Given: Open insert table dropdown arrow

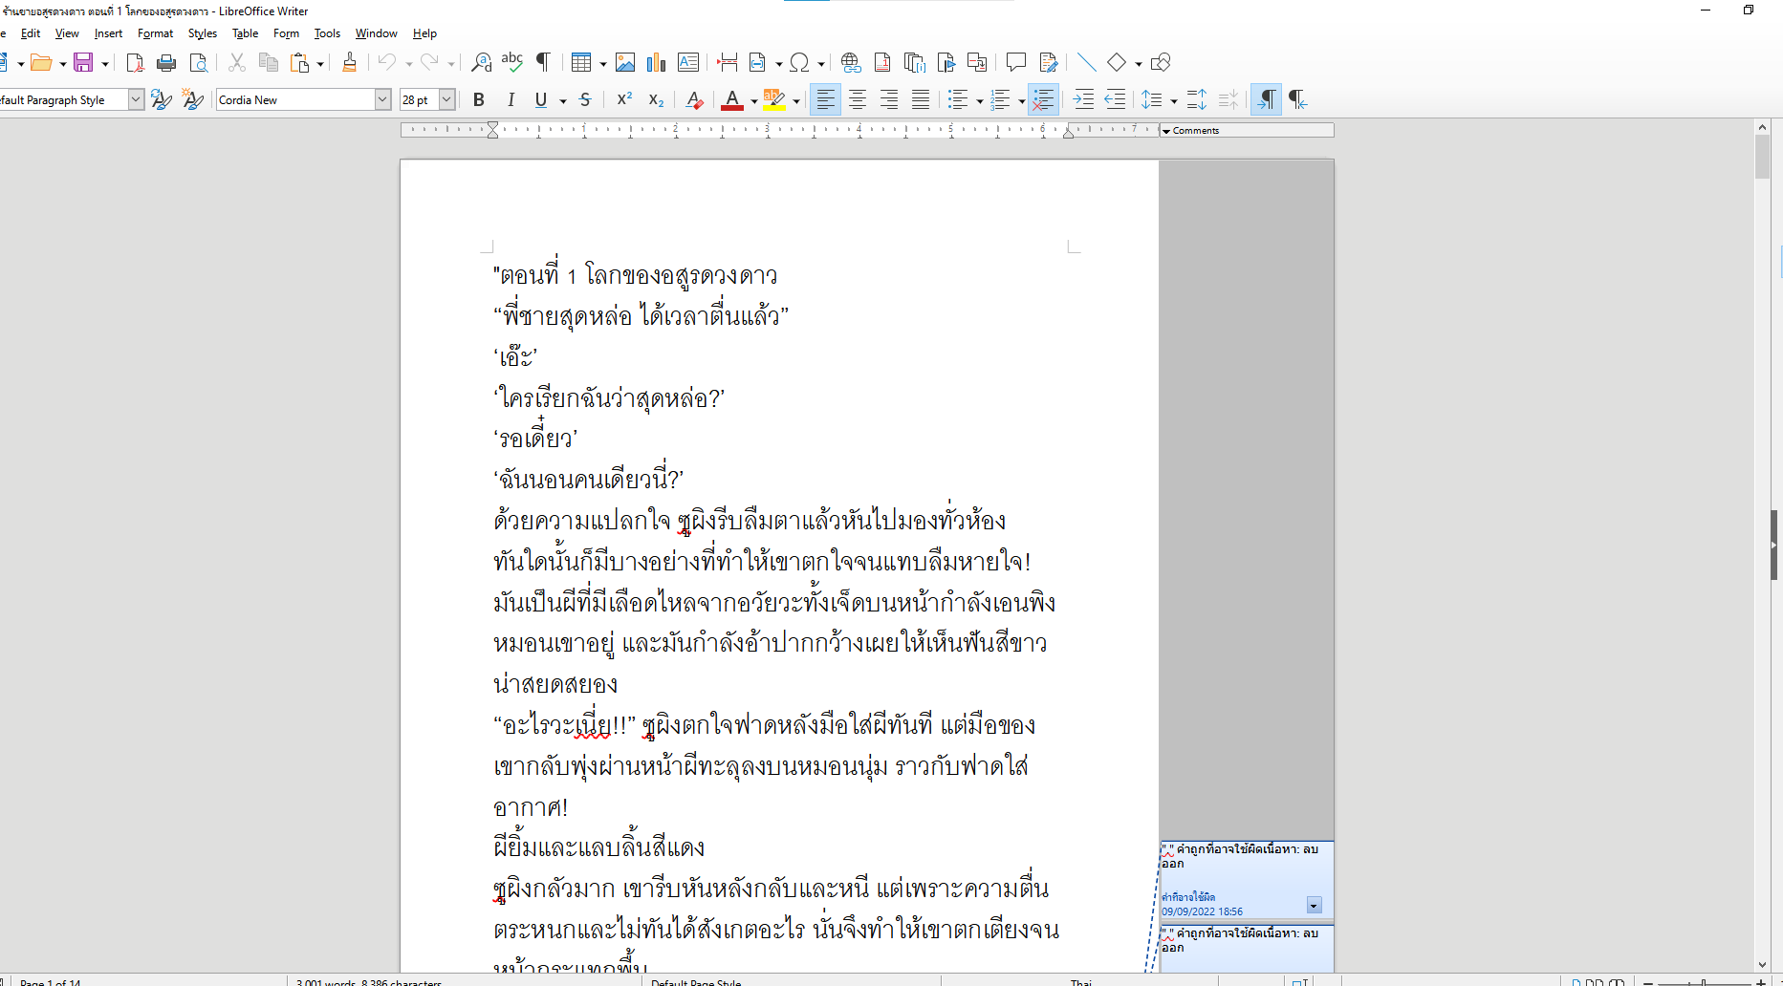Looking at the screenshot, I should pyautogui.click(x=602, y=63).
